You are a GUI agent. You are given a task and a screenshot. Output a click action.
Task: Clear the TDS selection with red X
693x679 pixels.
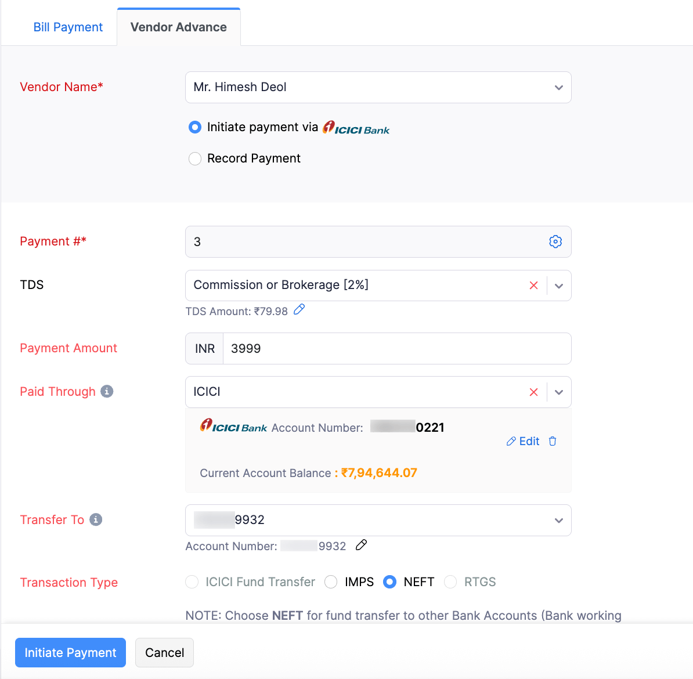click(x=533, y=286)
